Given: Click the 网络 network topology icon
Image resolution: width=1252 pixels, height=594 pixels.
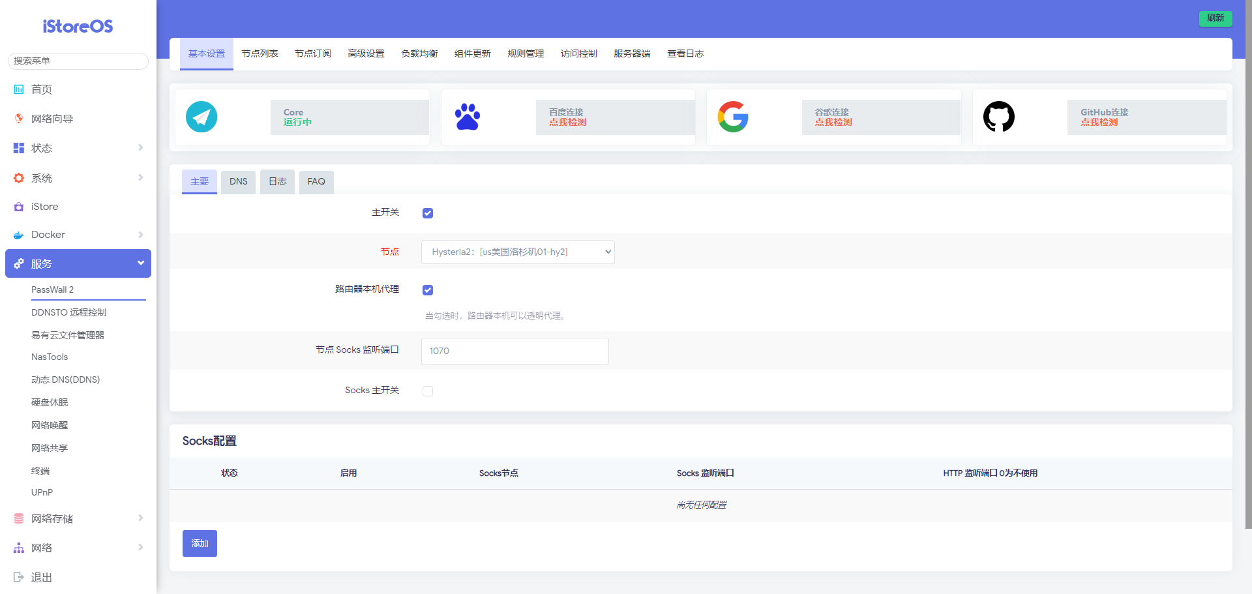Looking at the screenshot, I should point(19,548).
